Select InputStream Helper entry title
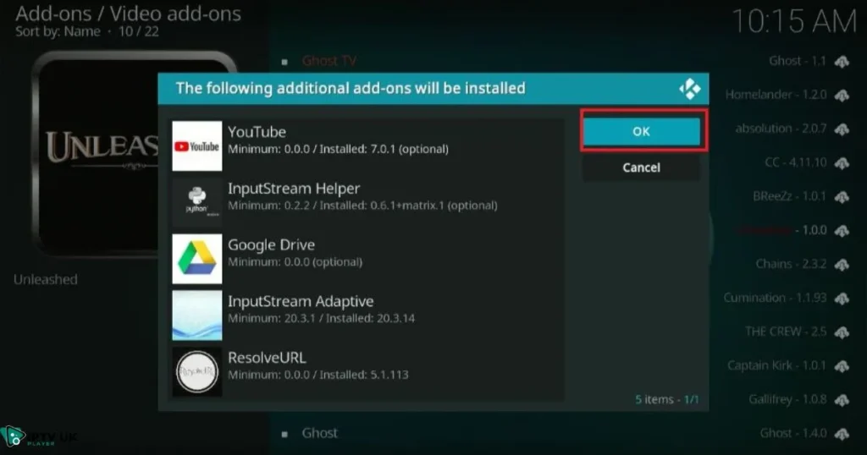Screen dimensions: 867x455 (294, 189)
